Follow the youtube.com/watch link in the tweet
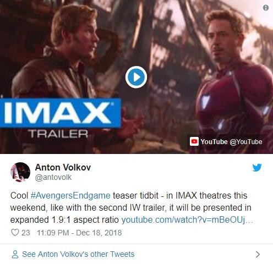Image resolution: width=273 pixels, height=264 pixels. pyautogui.click(x=187, y=219)
